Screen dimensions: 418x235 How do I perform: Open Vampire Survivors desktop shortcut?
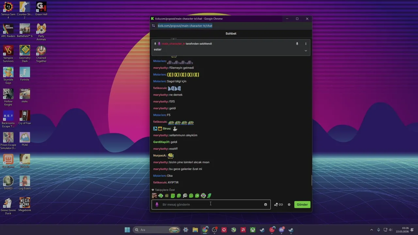8,54
